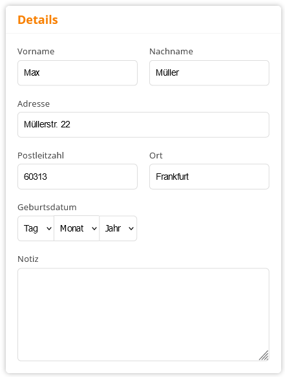Focus the Nachname field with Müller
The image size is (285, 377).
point(209,73)
